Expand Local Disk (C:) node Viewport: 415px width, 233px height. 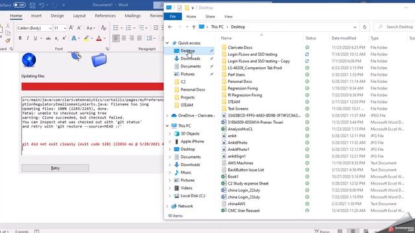(170, 195)
